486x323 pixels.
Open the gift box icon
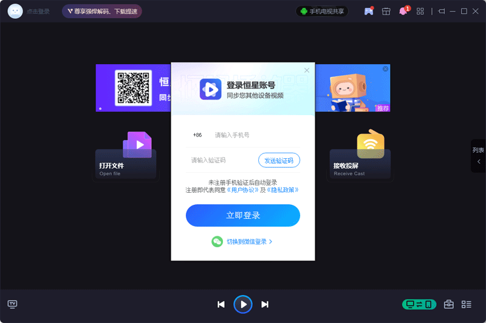coord(386,12)
